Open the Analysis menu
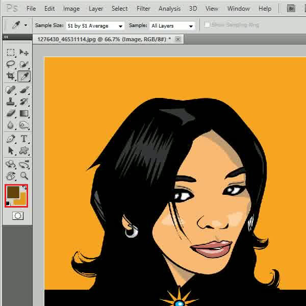Viewport: 306px width, 306px height. tap(170, 9)
